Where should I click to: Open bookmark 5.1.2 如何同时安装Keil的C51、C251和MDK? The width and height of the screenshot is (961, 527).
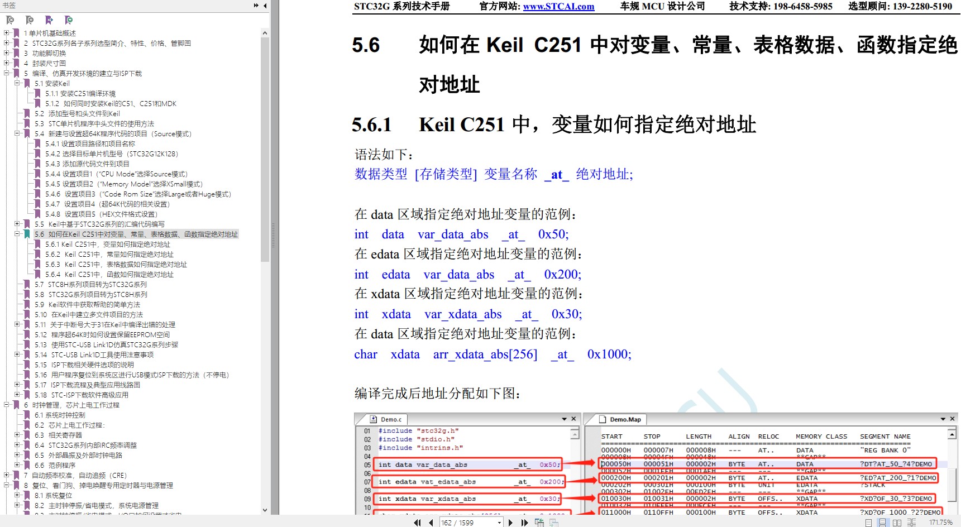click(x=111, y=104)
